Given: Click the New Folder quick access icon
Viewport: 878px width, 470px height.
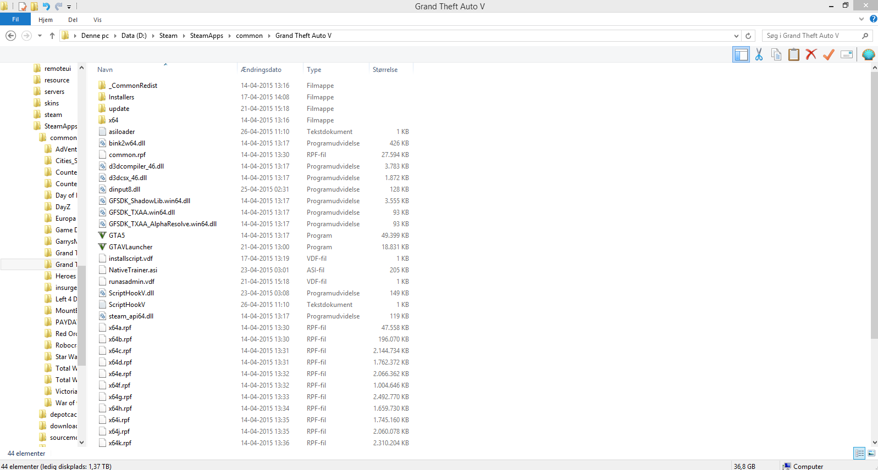Looking at the screenshot, I should point(34,7).
